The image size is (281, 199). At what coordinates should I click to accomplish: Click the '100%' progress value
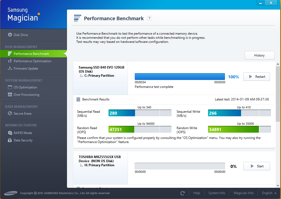(233, 77)
